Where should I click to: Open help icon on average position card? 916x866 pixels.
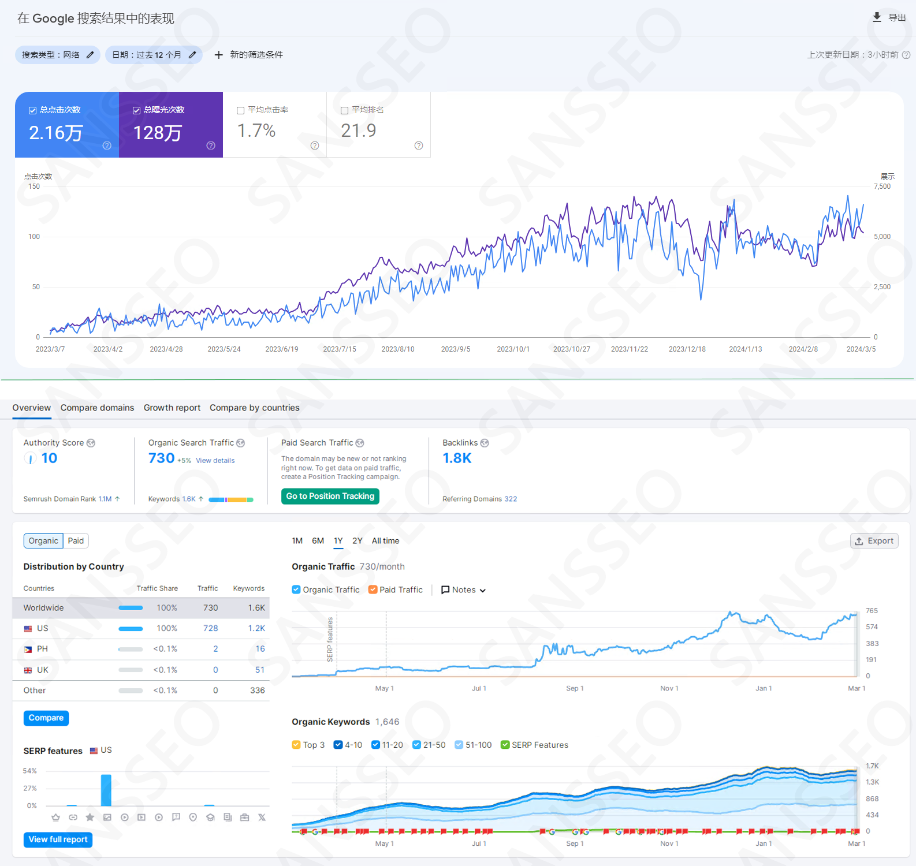tap(419, 145)
